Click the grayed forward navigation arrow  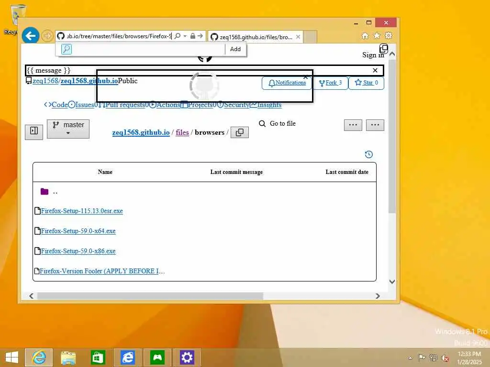[47, 36]
